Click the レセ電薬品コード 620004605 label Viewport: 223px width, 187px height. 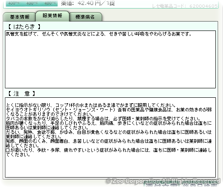(185, 6)
